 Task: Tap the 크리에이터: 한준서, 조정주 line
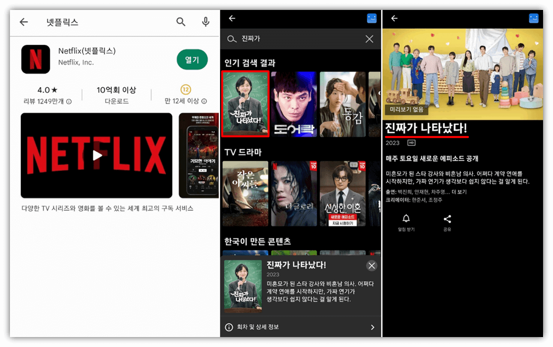point(414,200)
